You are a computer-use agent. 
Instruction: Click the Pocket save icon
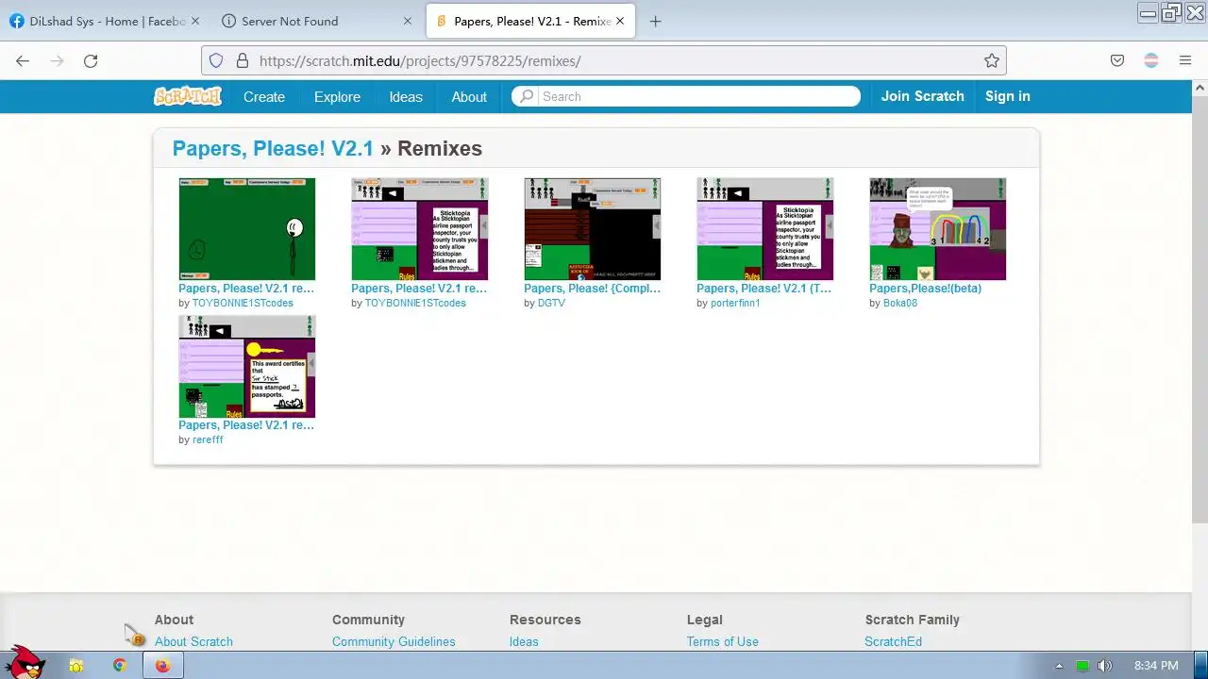tap(1117, 60)
